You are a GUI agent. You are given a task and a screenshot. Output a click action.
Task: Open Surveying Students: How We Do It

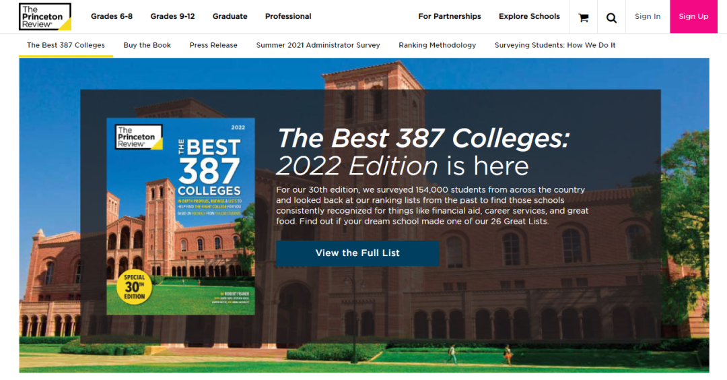[x=555, y=45]
